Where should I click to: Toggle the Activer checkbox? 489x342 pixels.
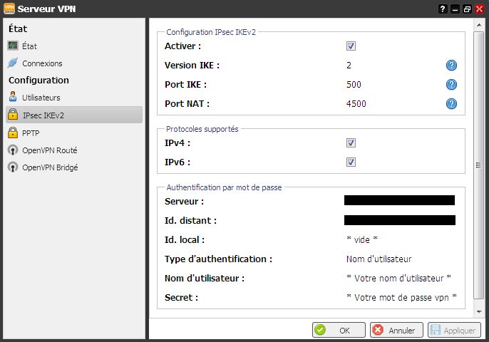[x=351, y=46]
